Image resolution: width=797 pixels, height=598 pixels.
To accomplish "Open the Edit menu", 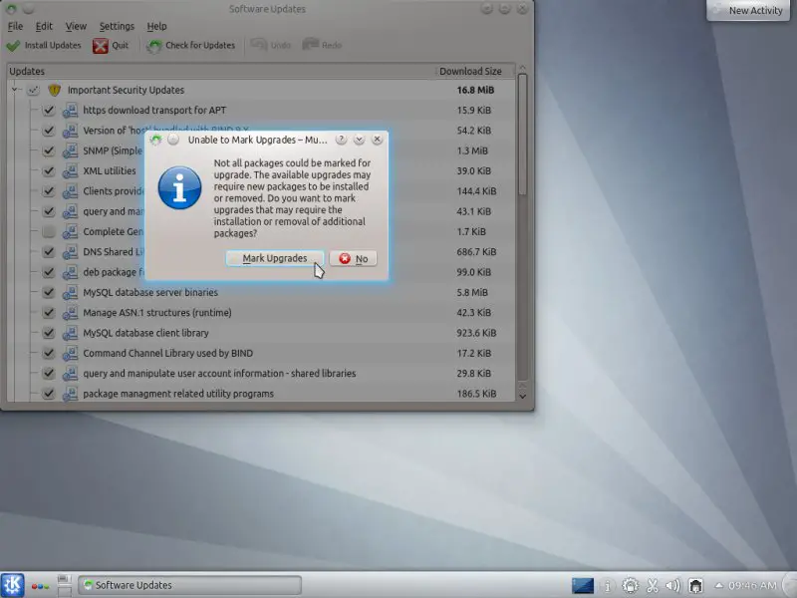I will (x=44, y=27).
